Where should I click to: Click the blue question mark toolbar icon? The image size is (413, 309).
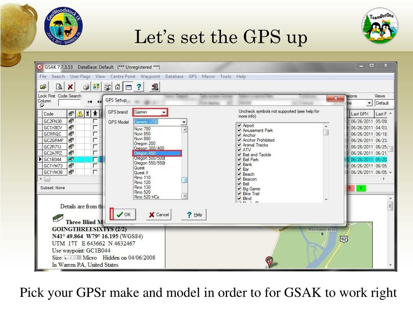139,87
